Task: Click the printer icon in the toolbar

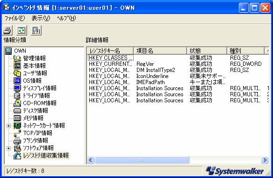Action: click(x=7, y=30)
